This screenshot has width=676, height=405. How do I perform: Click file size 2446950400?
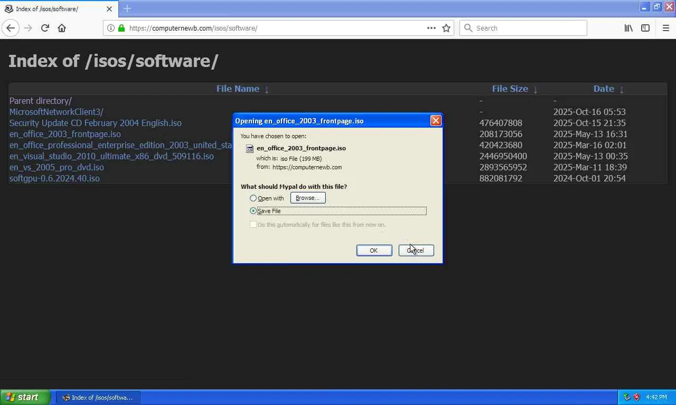pos(503,156)
